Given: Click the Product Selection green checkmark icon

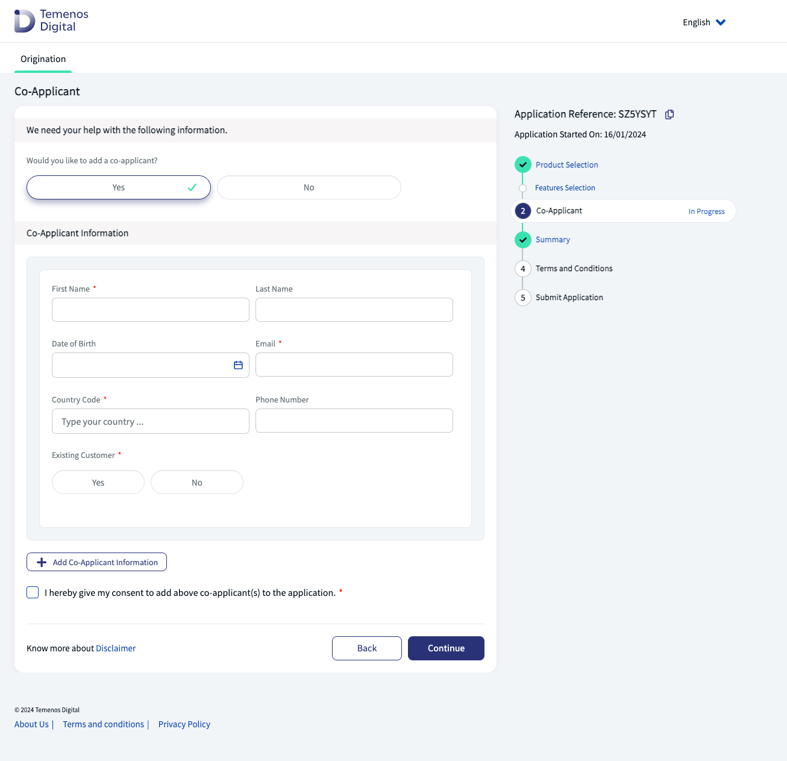Looking at the screenshot, I should pos(522,164).
